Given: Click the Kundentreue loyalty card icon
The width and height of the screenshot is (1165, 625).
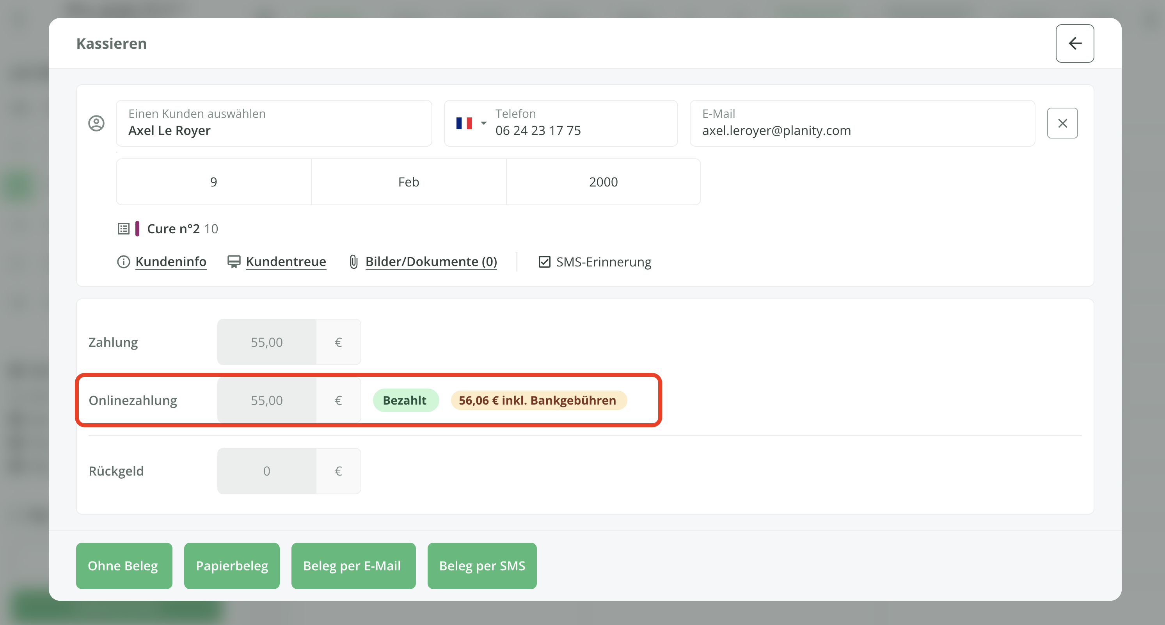Looking at the screenshot, I should click(x=234, y=262).
